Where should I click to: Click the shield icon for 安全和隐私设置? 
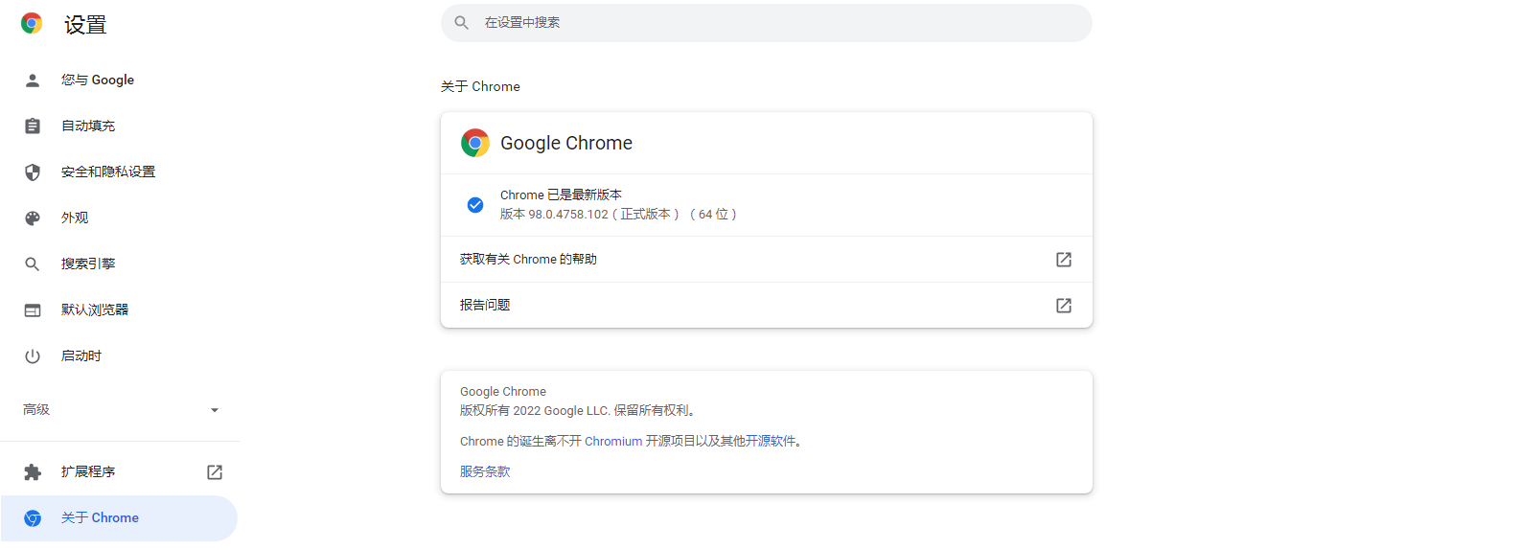pyautogui.click(x=33, y=172)
